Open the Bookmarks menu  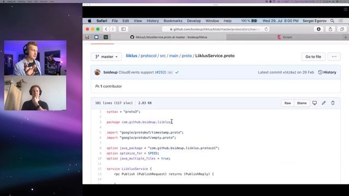click(173, 21)
